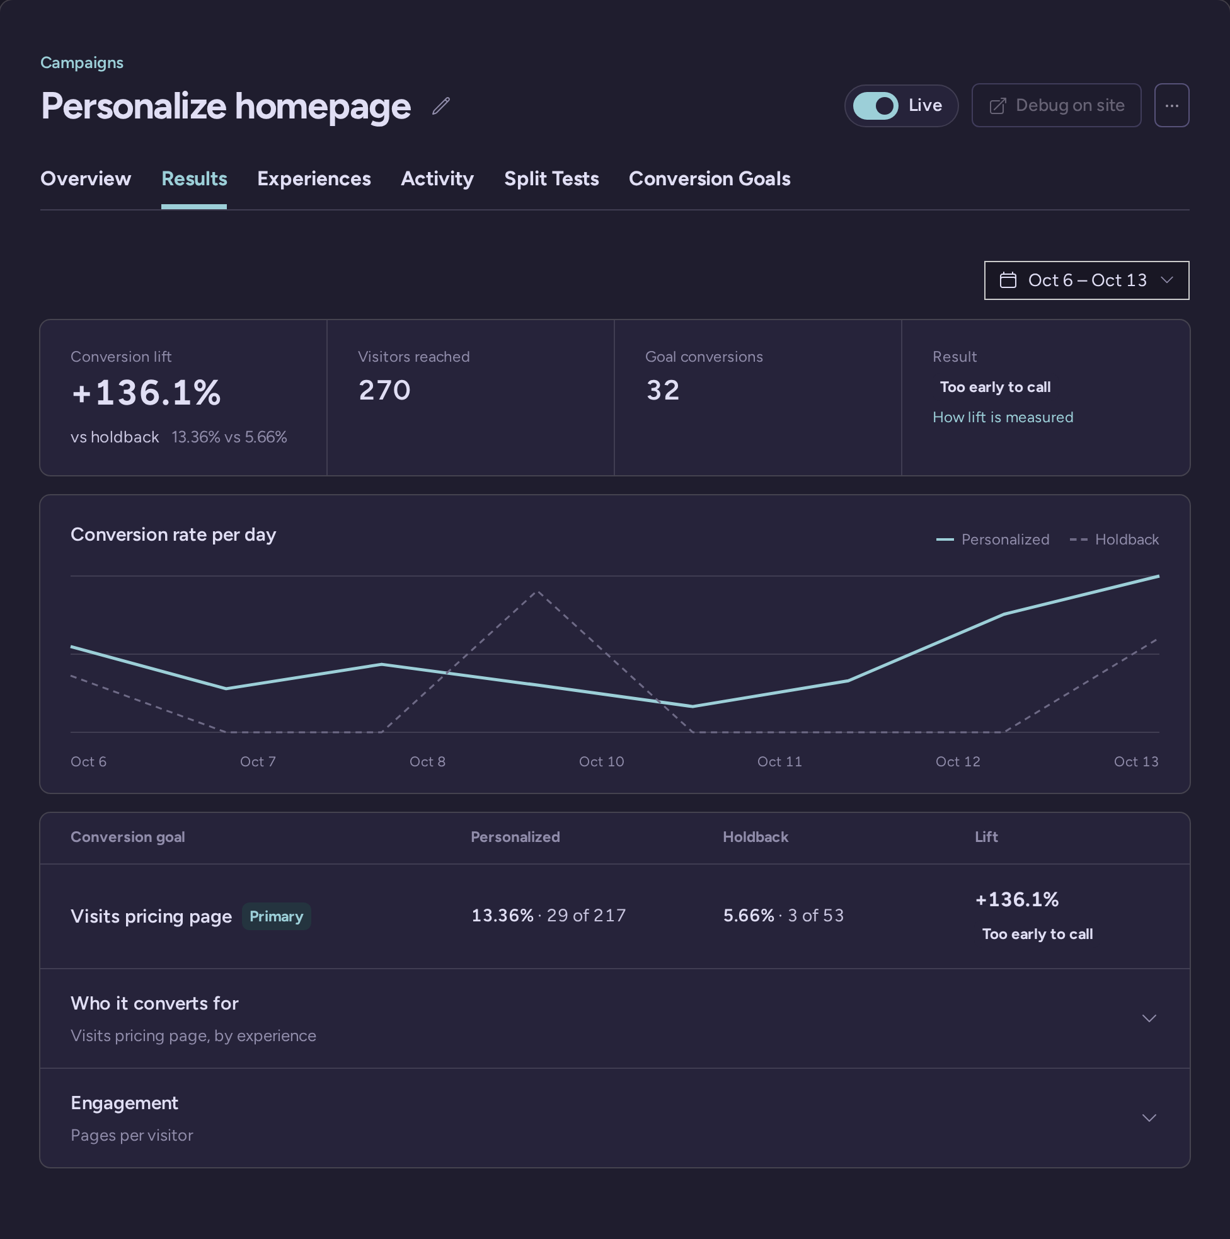Click the 5.66% · 3 of 53 cell
The width and height of the screenshot is (1230, 1239).
pos(783,915)
